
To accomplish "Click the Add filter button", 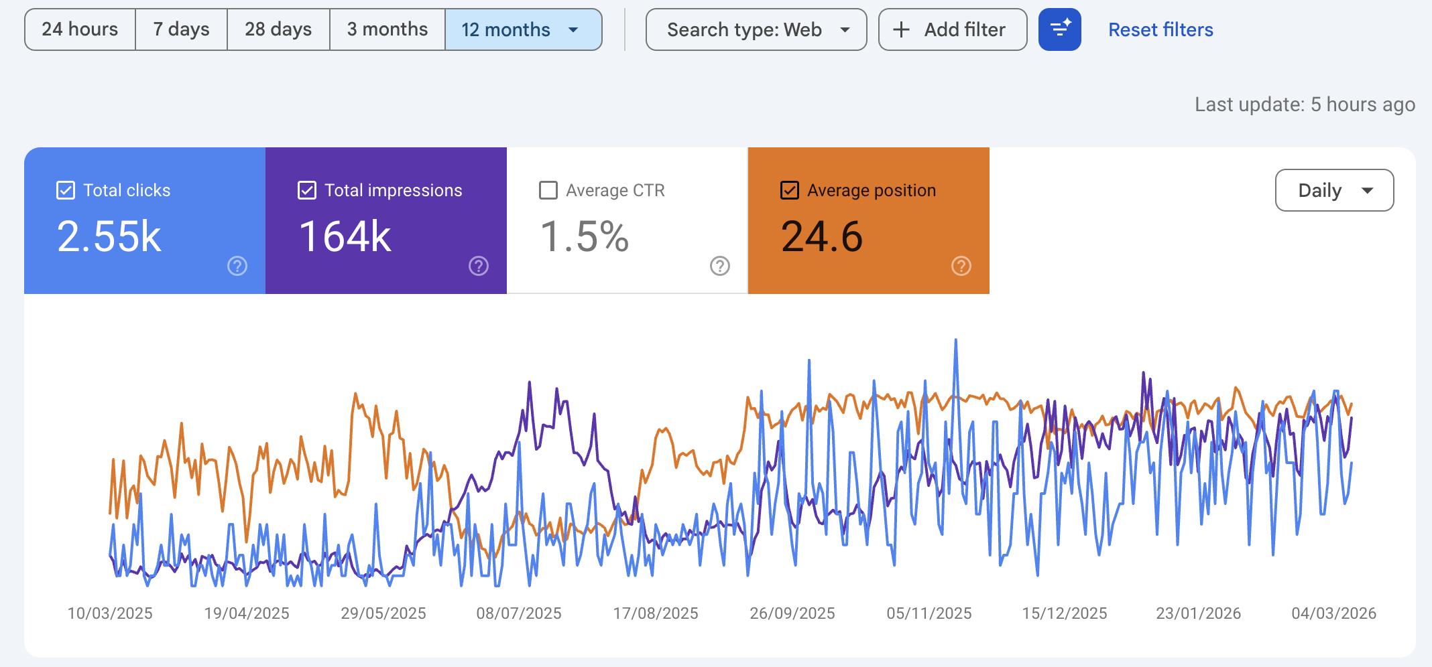I will click(953, 29).
